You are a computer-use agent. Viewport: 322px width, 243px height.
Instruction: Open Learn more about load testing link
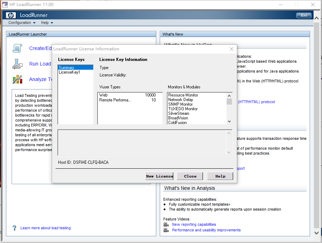(46, 228)
